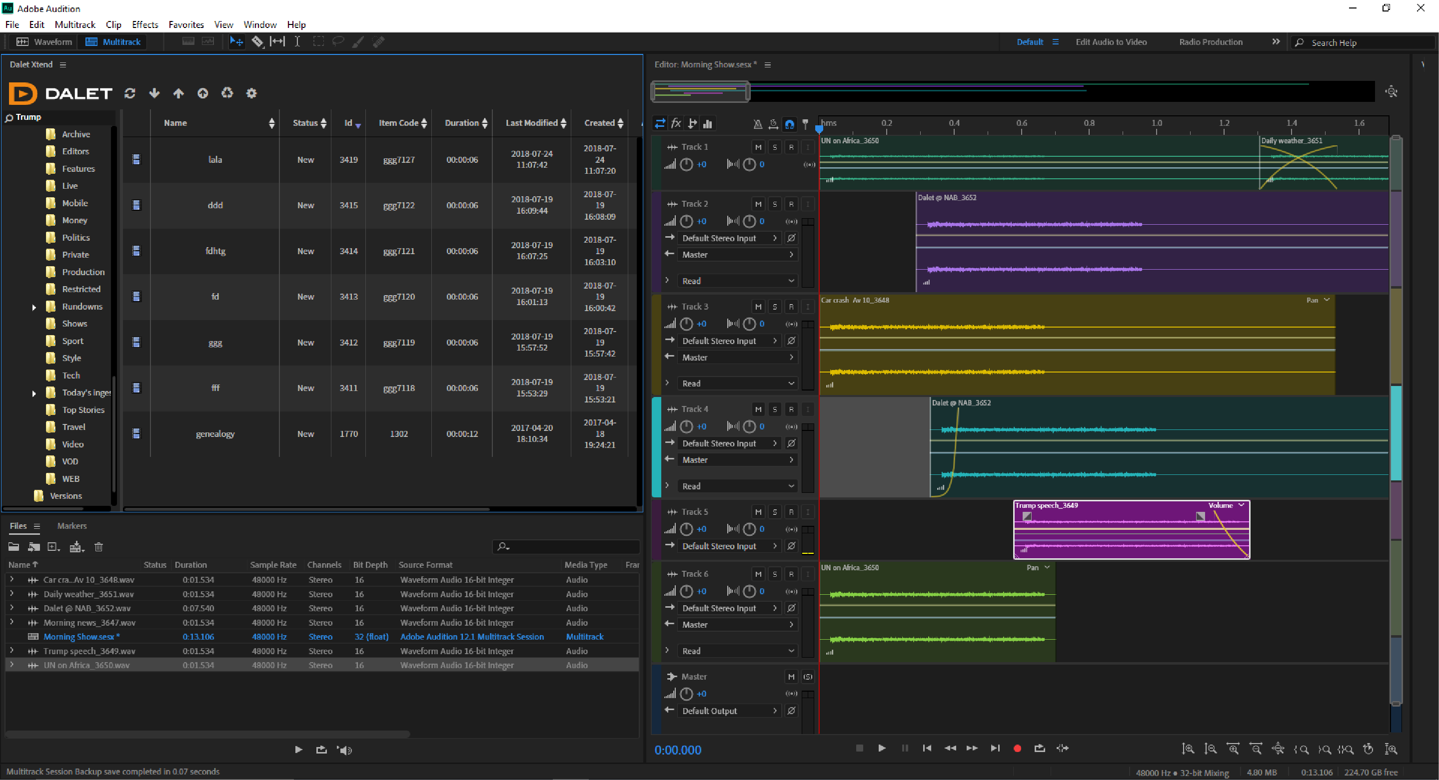
Task: Toggle the snapping magnet icon
Action: [x=789, y=124]
